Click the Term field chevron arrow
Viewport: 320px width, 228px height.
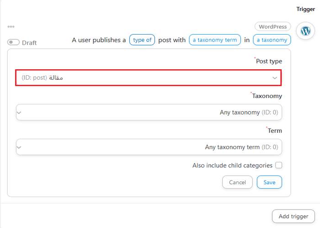pyautogui.click(x=19, y=147)
